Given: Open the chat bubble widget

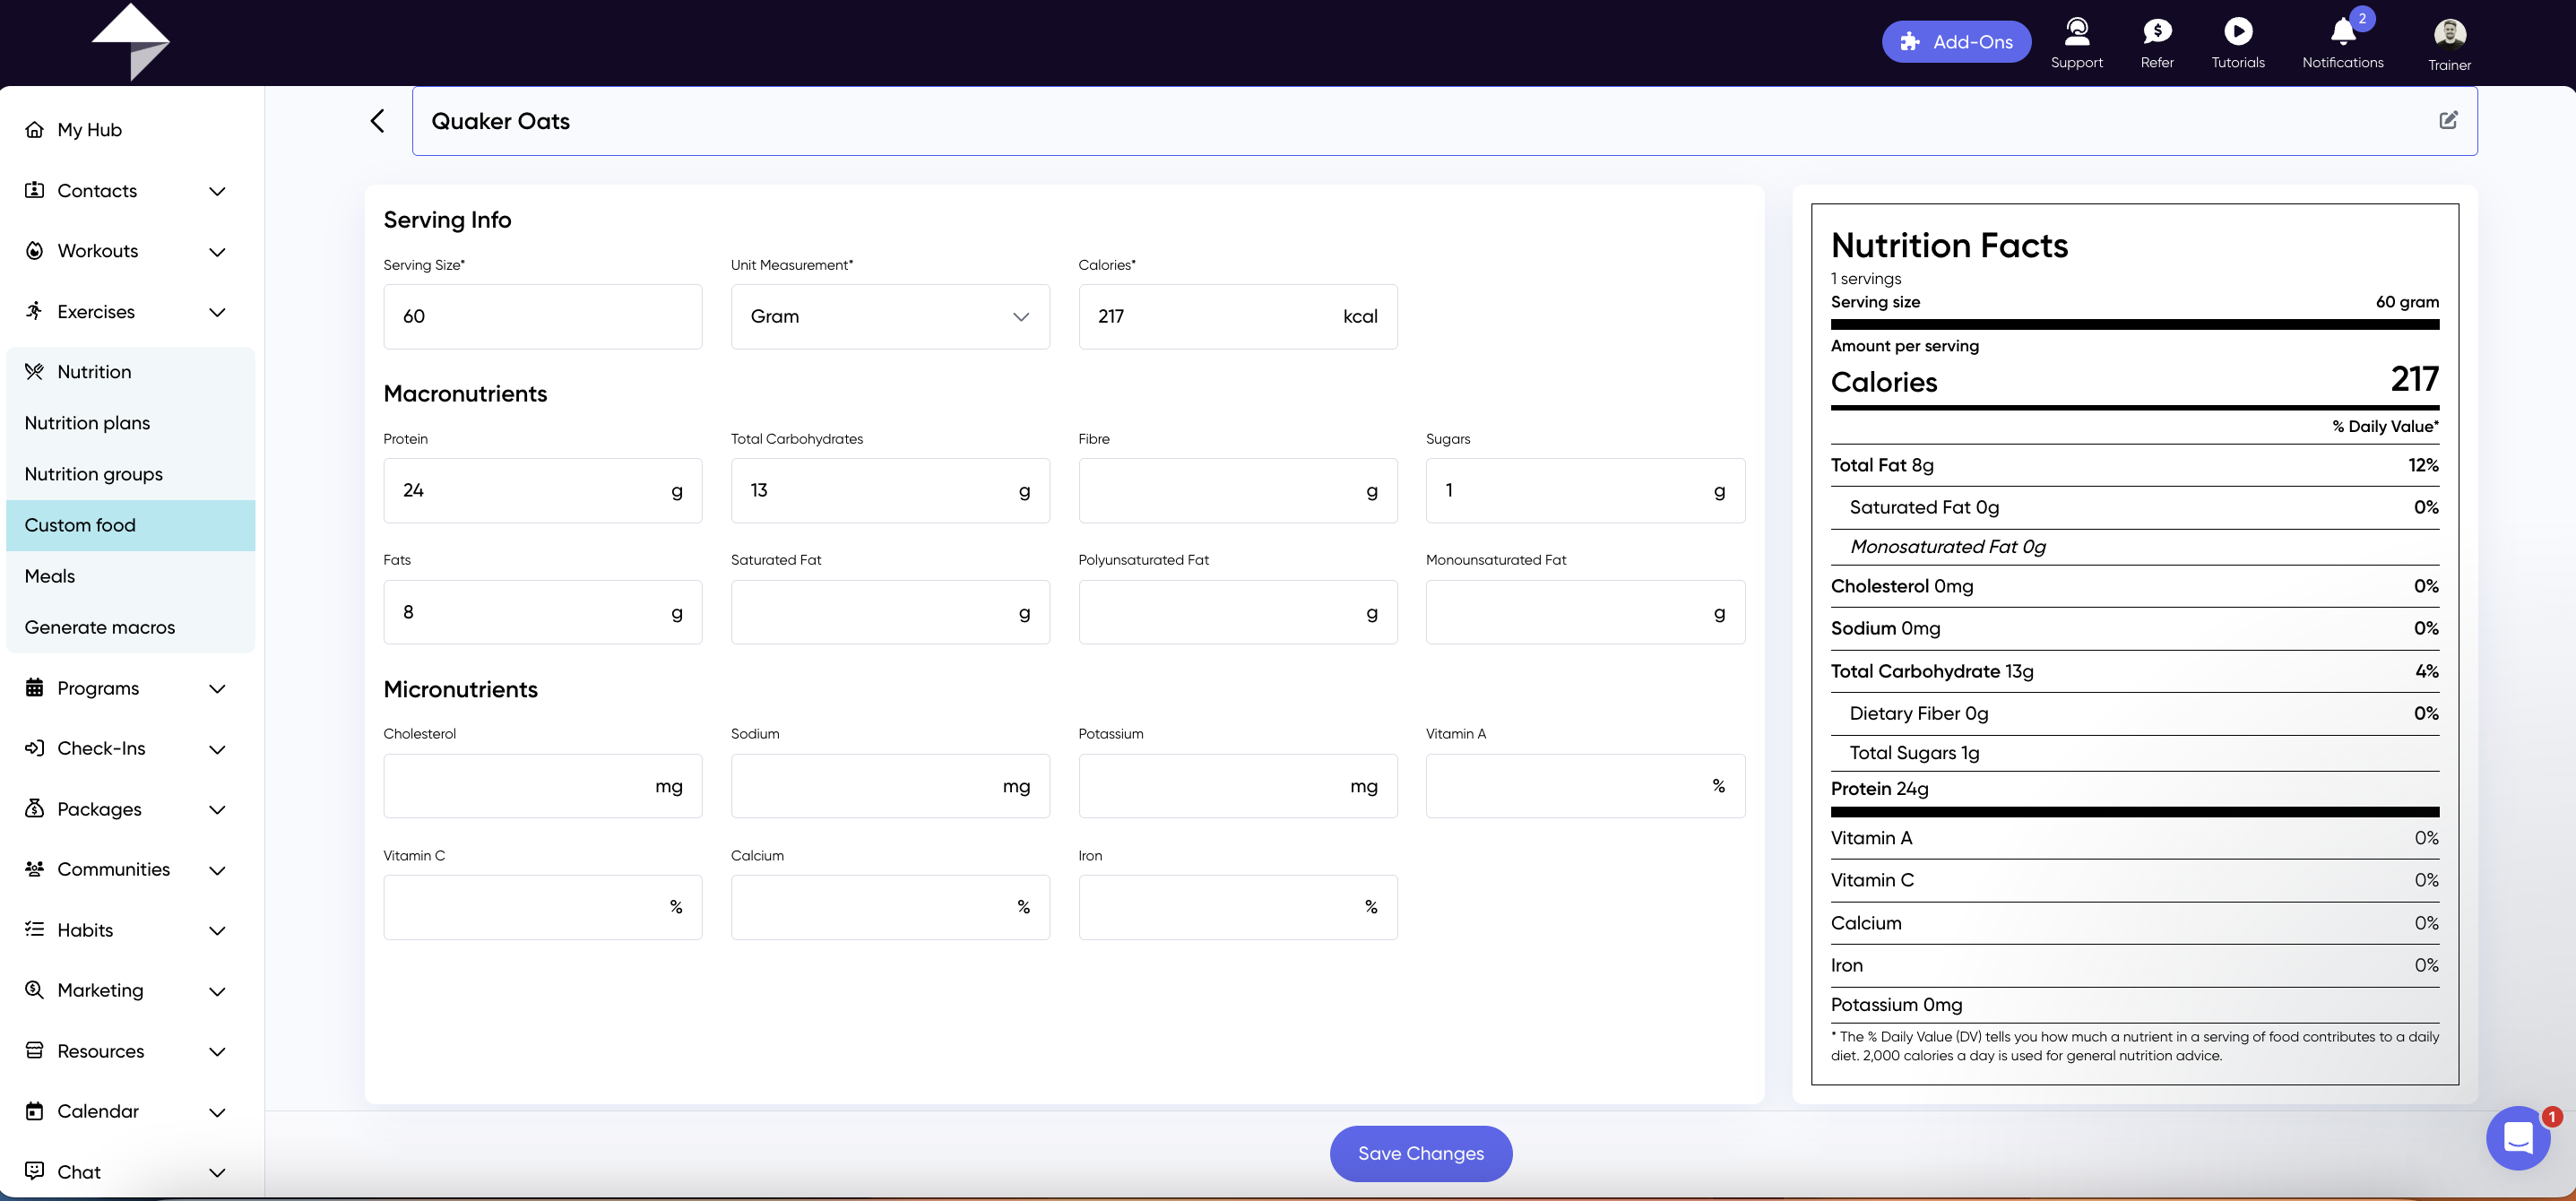Looking at the screenshot, I should 2518,1138.
